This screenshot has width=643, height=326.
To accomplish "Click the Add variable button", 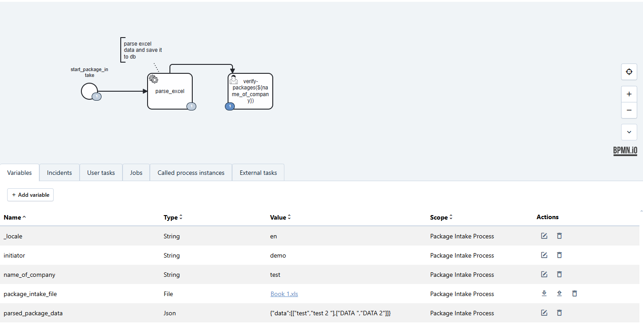I will click(x=30, y=195).
